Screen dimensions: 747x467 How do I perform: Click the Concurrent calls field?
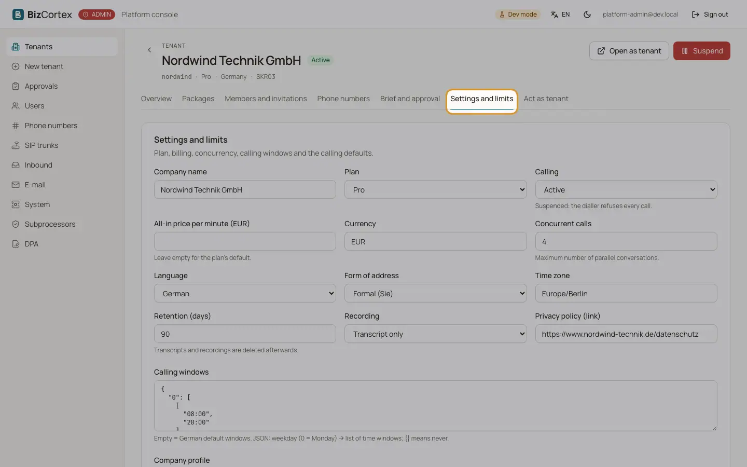(x=626, y=241)
